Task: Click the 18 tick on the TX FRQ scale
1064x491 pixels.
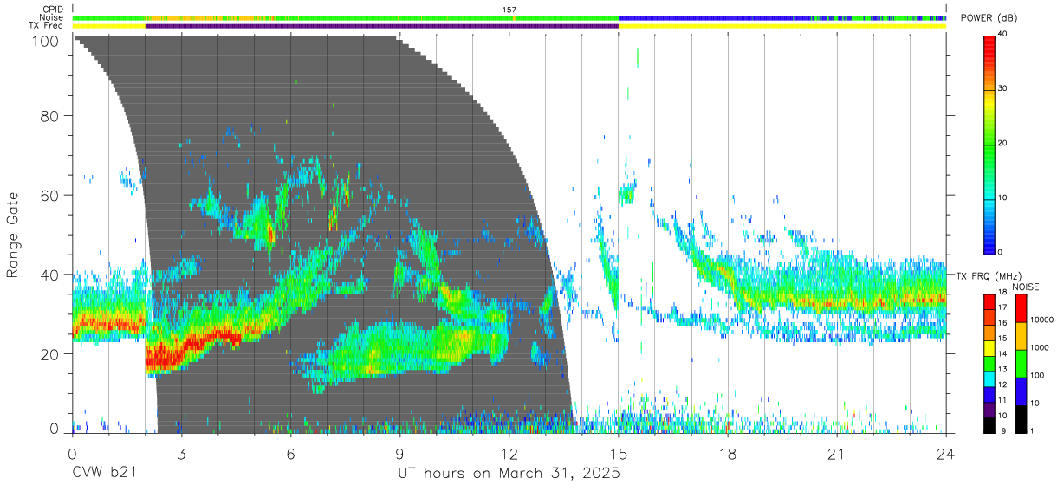Action: point(1003,293)
